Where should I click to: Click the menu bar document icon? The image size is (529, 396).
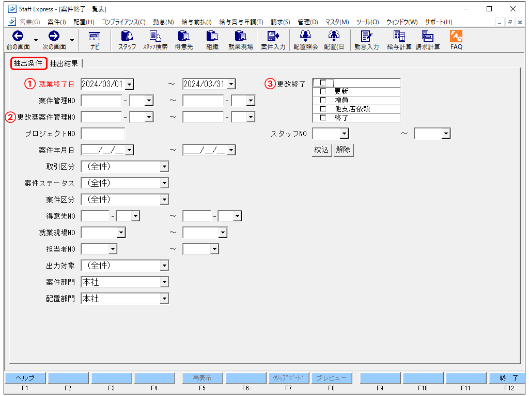[12, 22]
